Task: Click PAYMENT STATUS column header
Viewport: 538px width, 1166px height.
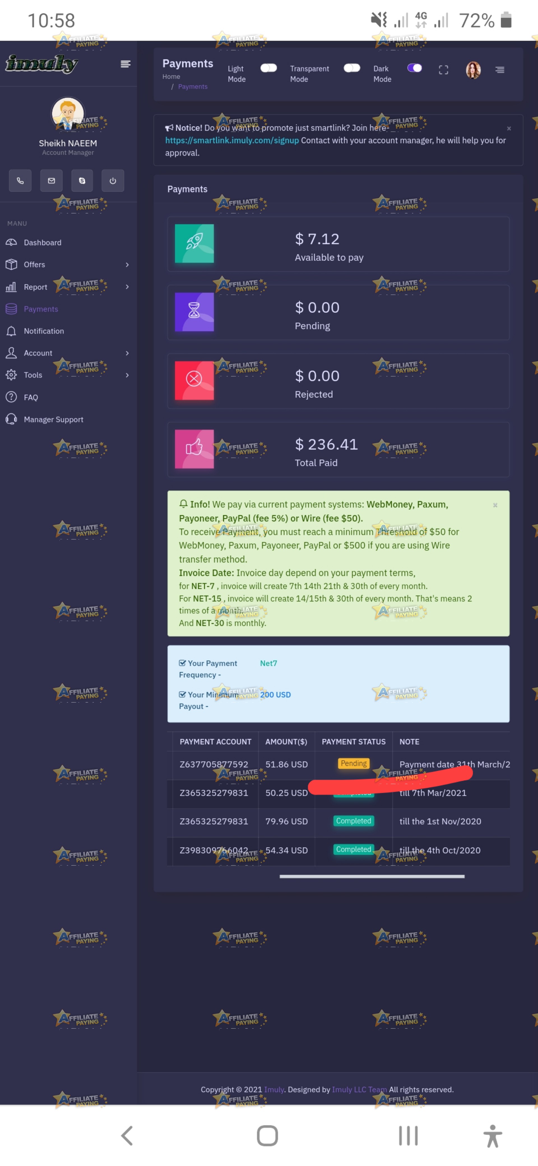Action: (x=354, y=742)
